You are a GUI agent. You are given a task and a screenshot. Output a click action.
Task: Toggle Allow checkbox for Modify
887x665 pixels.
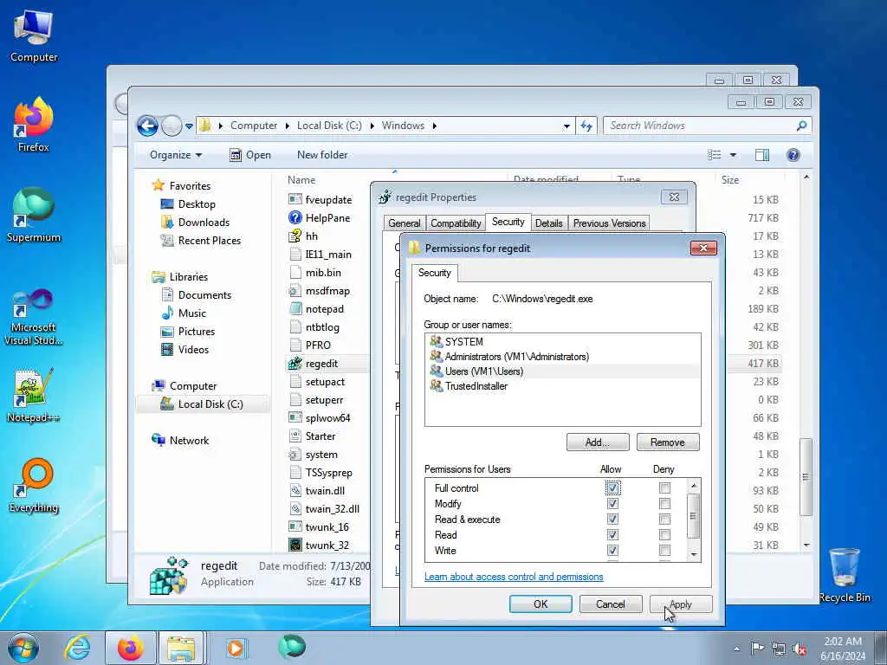point(612,503)
